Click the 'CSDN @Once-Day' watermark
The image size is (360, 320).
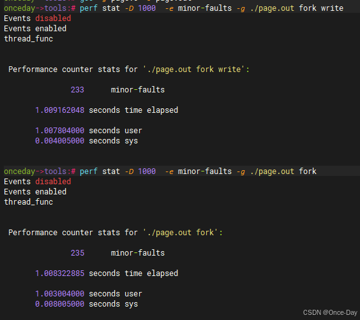coord(330,312)
